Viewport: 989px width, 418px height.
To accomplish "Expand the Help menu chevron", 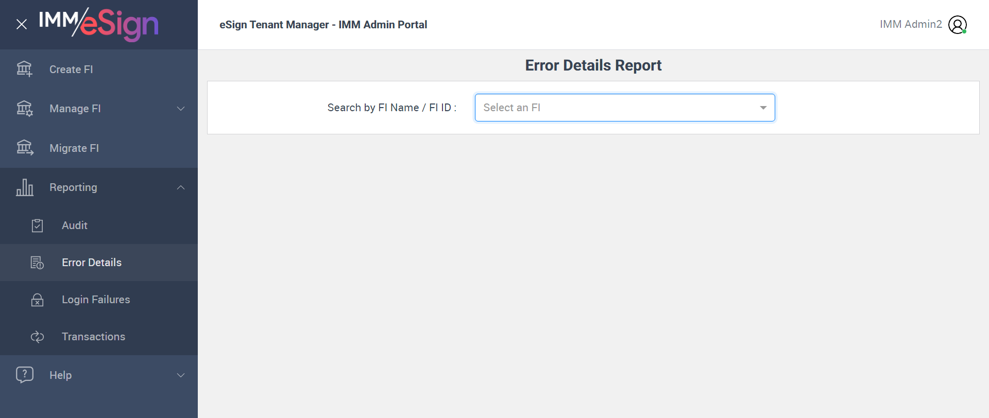I will 181,375.
